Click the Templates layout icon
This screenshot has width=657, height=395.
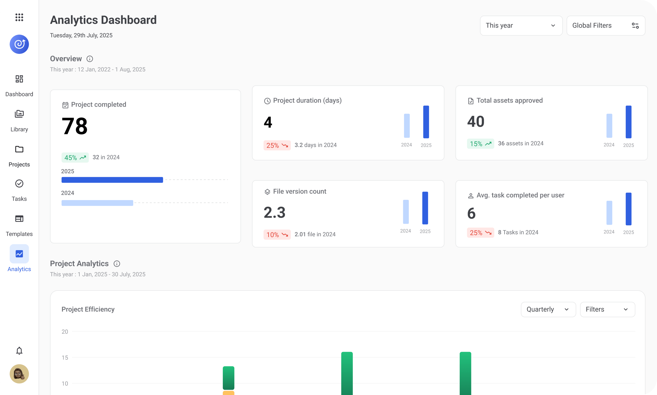click(x=19, y=219)
